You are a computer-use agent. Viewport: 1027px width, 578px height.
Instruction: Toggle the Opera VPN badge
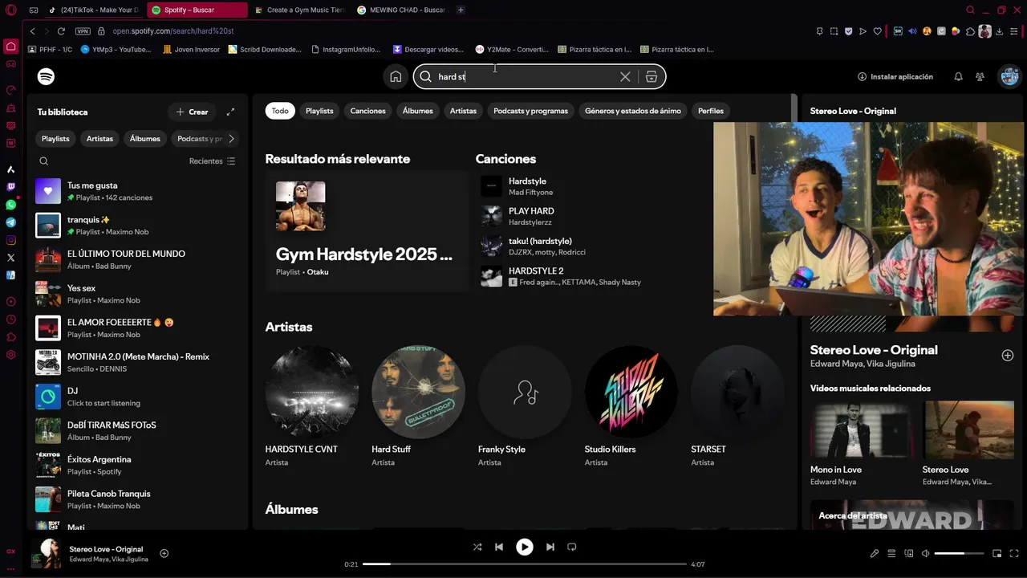coord(83,31)
